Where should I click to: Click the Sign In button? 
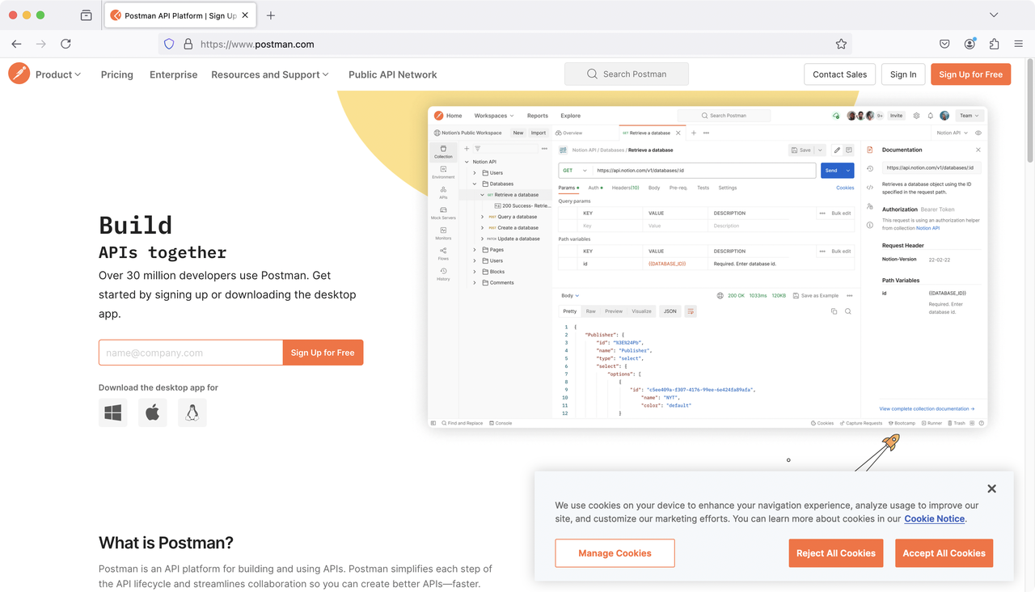[x=903, y=74]
